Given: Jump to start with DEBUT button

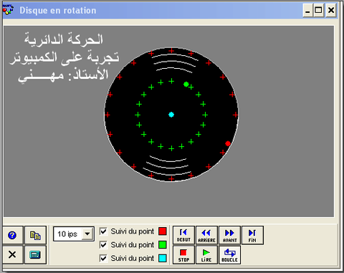Looking at the screenshot, I should pos(183,235).
